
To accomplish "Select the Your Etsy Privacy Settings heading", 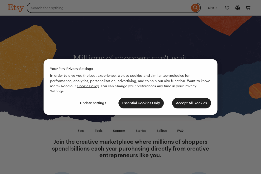I will 71,69.
